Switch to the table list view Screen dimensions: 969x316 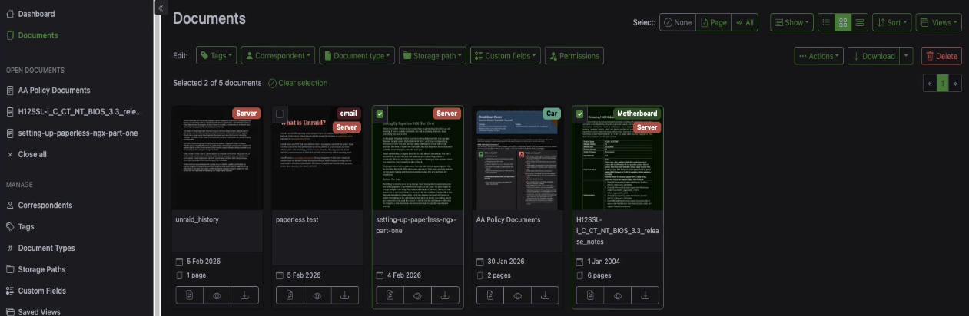[825, 23]
